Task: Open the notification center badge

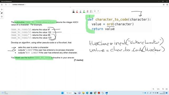Action: (x=167, y=93)
